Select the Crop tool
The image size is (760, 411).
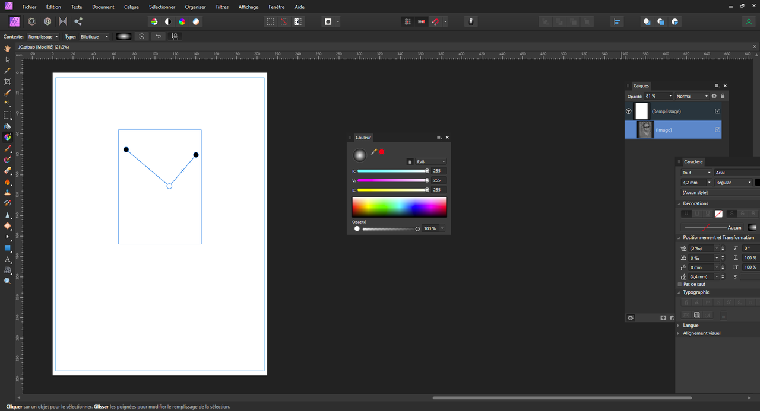pos(8,81)
